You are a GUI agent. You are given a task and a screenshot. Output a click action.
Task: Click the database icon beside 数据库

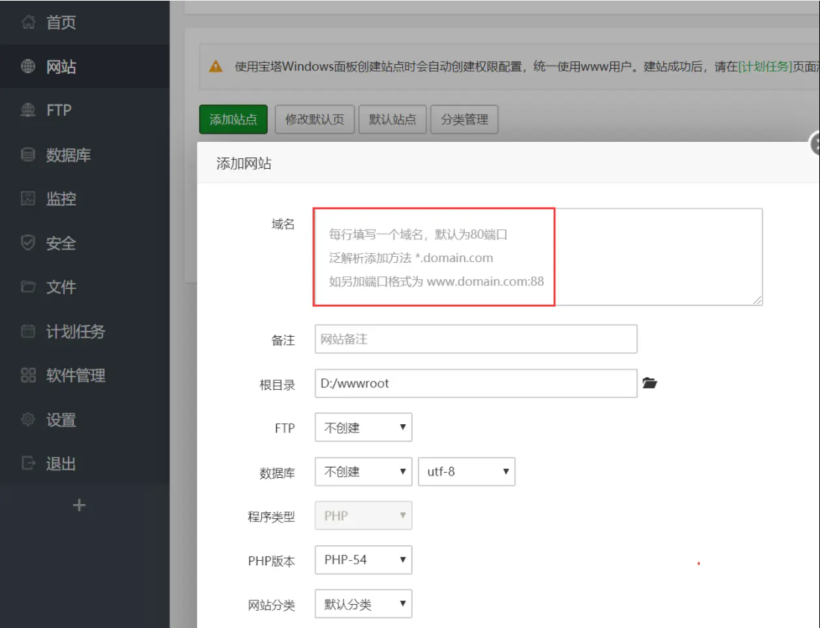click(x=28, y=155)
